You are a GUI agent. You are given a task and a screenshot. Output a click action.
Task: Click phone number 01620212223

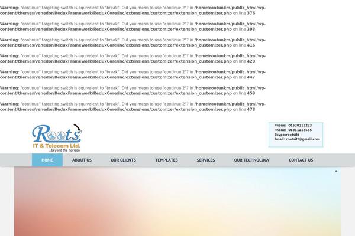(300, 125)
